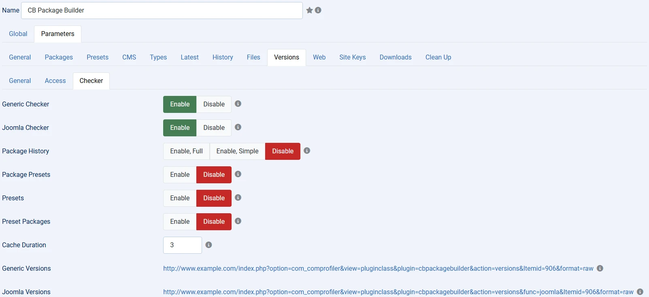Click the Preset Packages label
The image size is (649, 297).
pos(26,222)
